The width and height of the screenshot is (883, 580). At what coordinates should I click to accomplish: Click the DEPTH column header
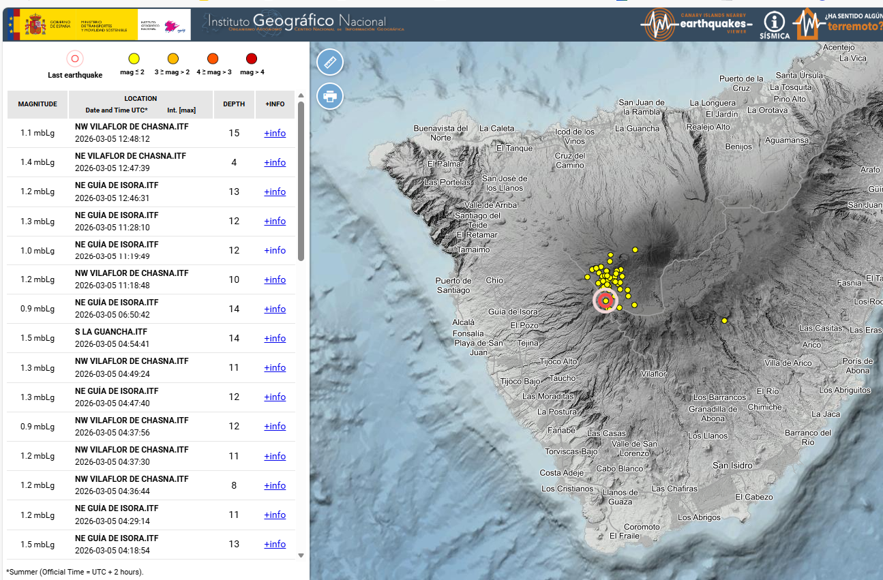[x=234, y=104]
